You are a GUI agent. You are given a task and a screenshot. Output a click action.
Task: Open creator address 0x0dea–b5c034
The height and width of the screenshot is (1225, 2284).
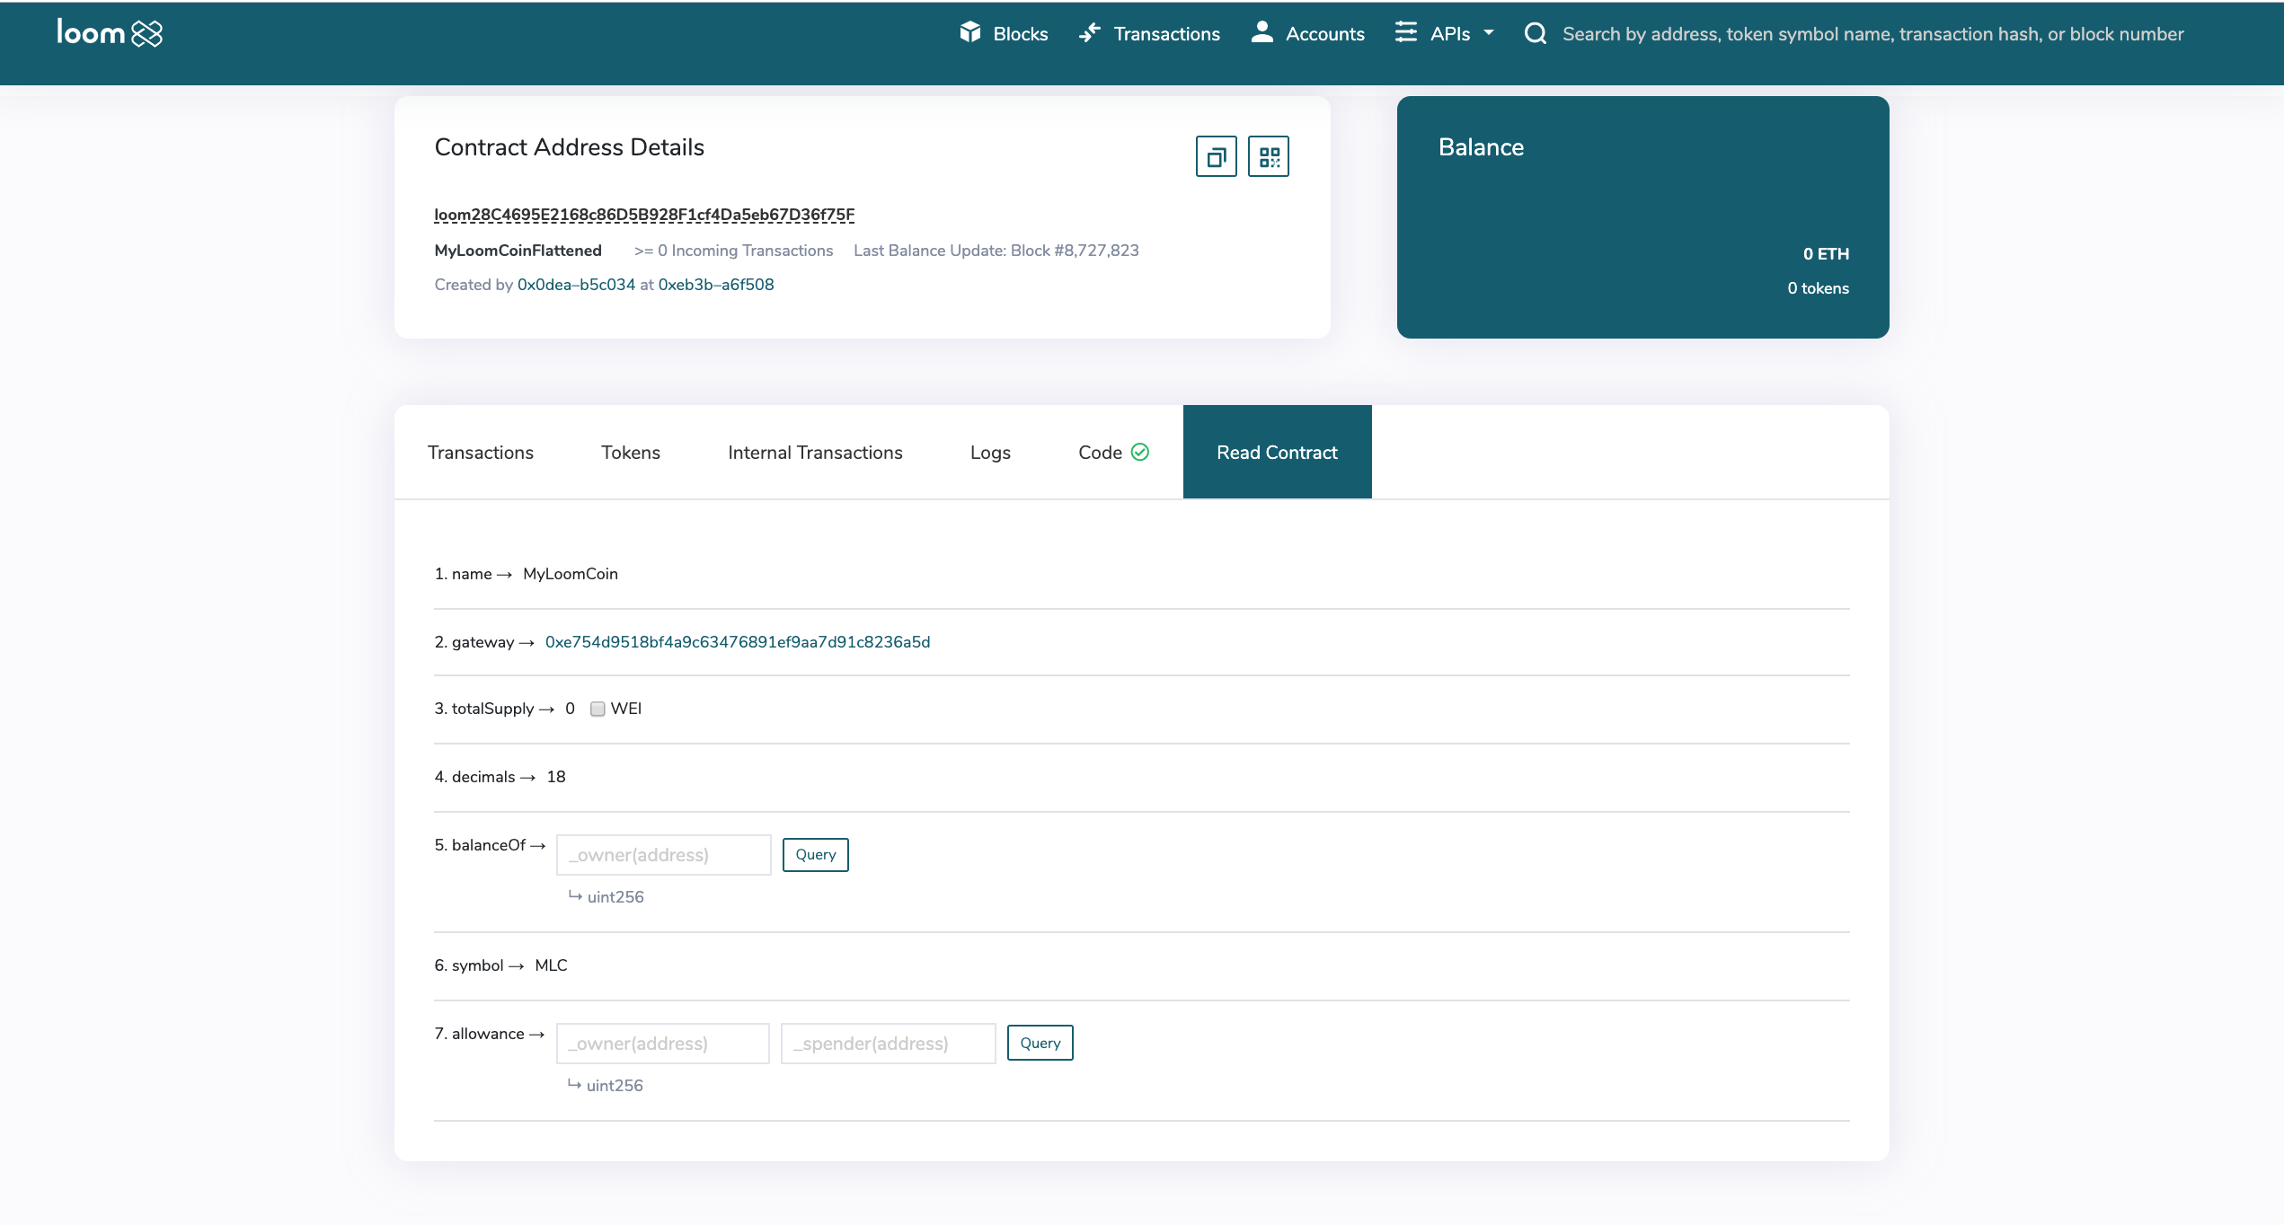(x=576, y=285)
